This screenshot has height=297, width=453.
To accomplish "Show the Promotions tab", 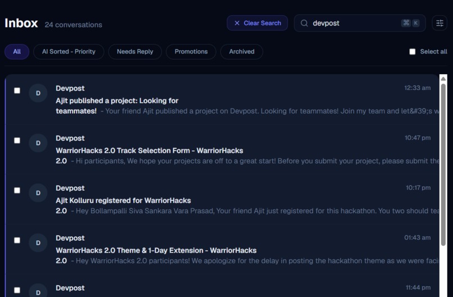I will (x=191, y=52).
